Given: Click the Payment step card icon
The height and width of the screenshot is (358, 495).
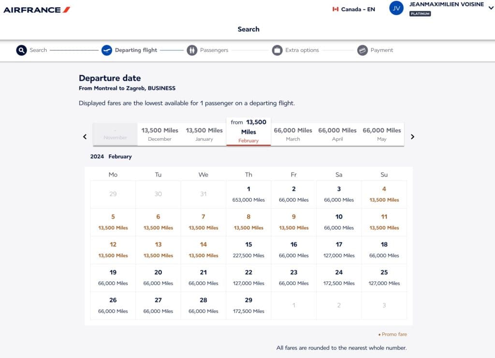Looking at the screenshot, I should click(x=363, y=50).
